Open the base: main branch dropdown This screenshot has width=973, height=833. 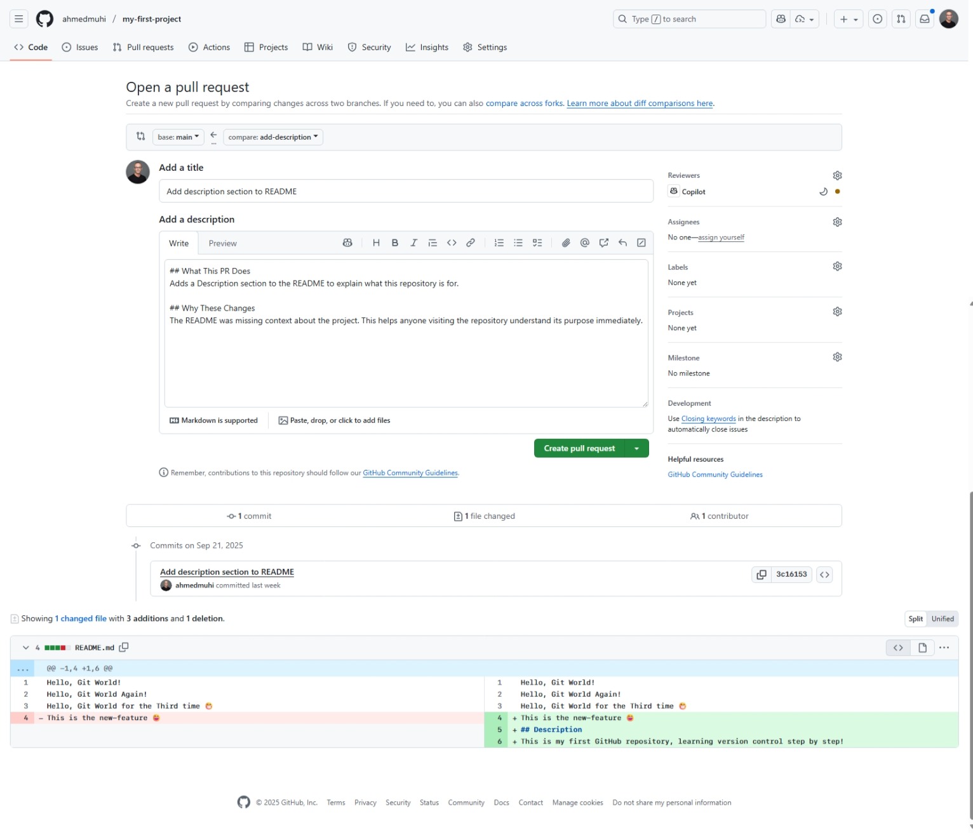pyautogui.click(x=178, y=137)
